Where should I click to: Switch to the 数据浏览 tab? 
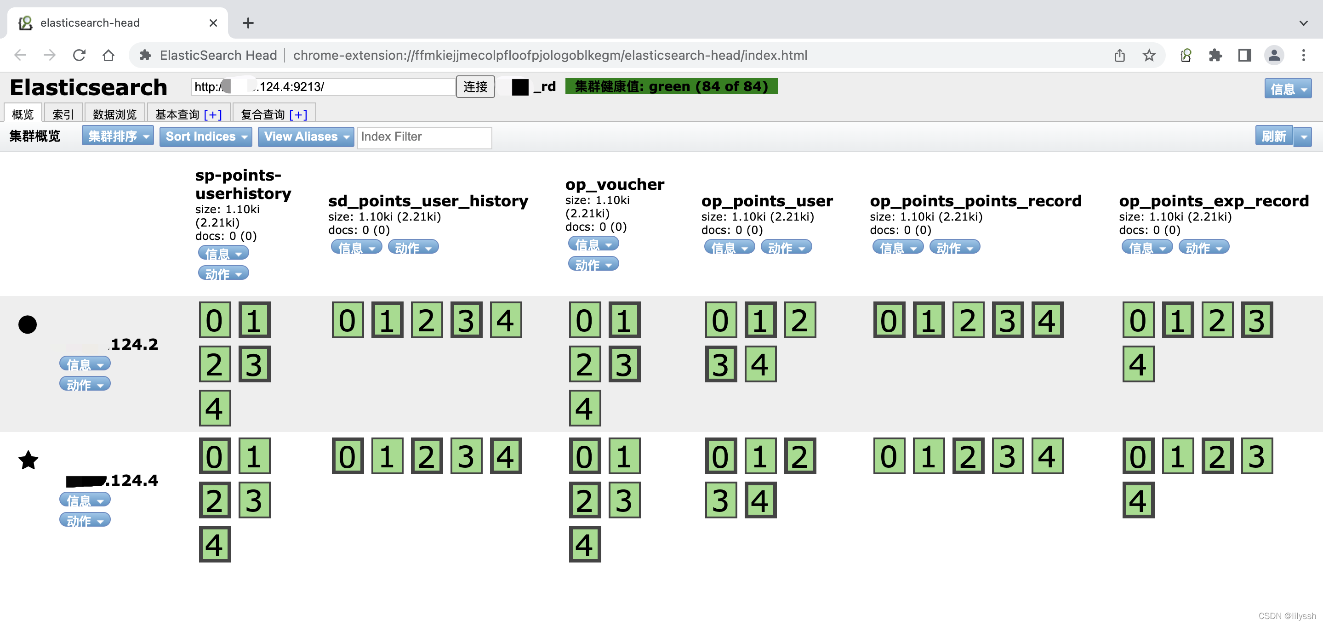[114, 114]
